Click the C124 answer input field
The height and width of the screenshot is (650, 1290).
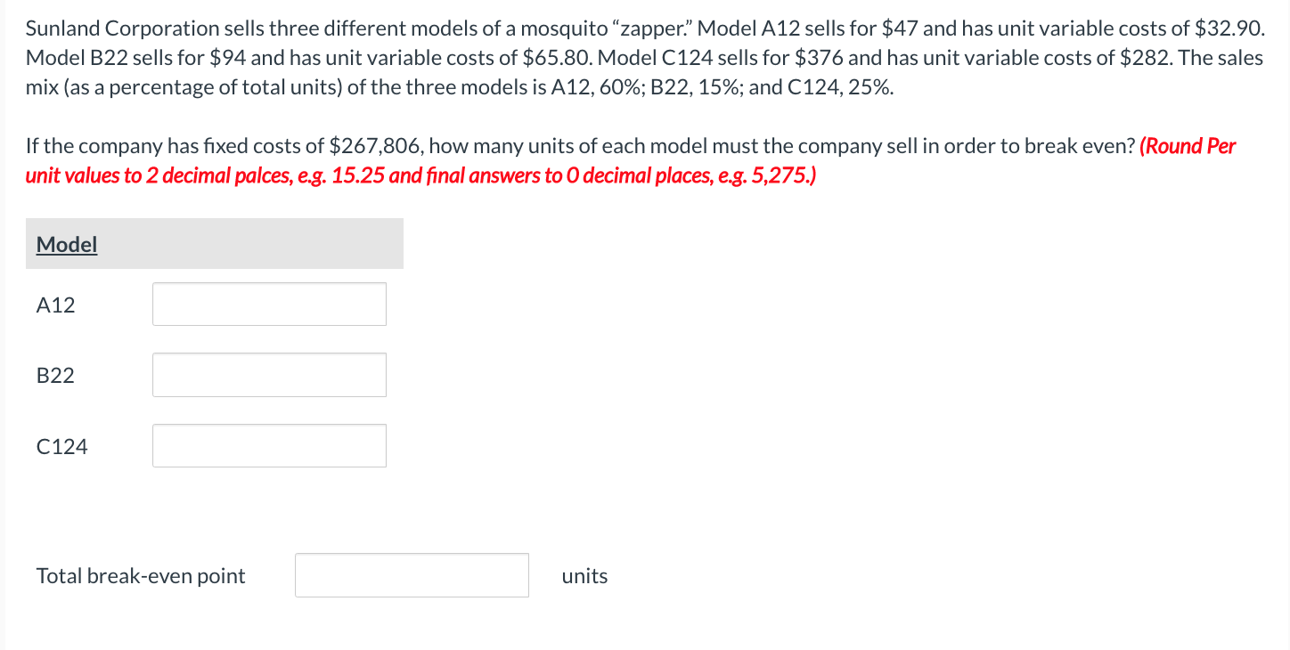coord(269,445)
